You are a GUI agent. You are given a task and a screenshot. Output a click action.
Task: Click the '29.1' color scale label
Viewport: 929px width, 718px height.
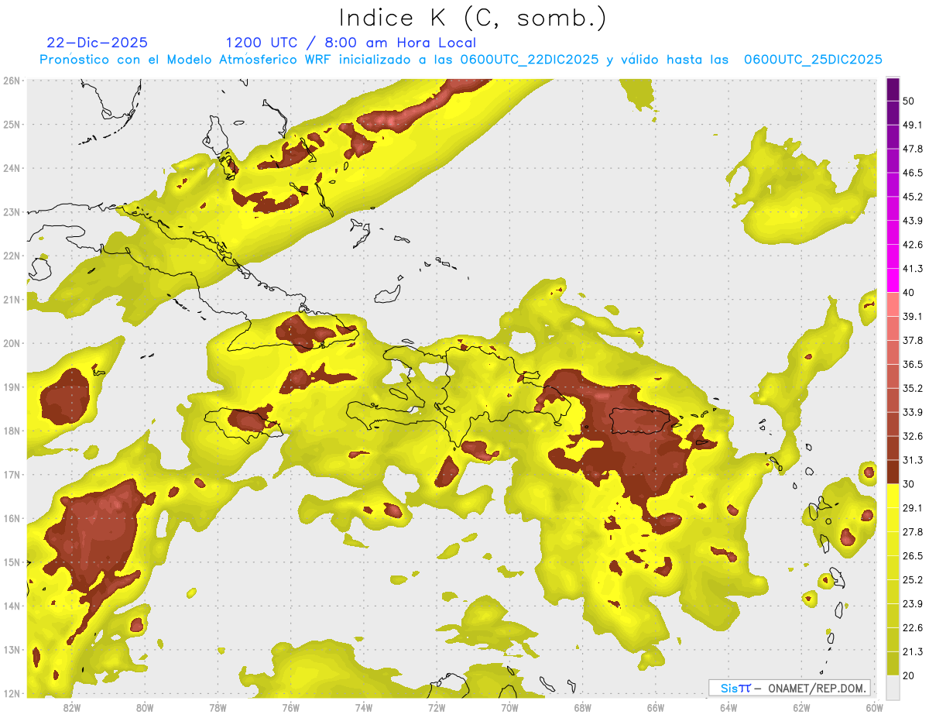(x=913, y=507)
